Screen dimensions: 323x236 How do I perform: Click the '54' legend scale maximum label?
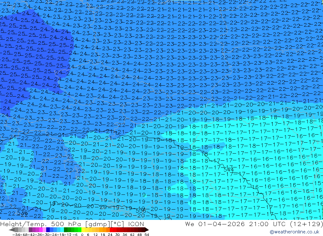click(147, 235)
